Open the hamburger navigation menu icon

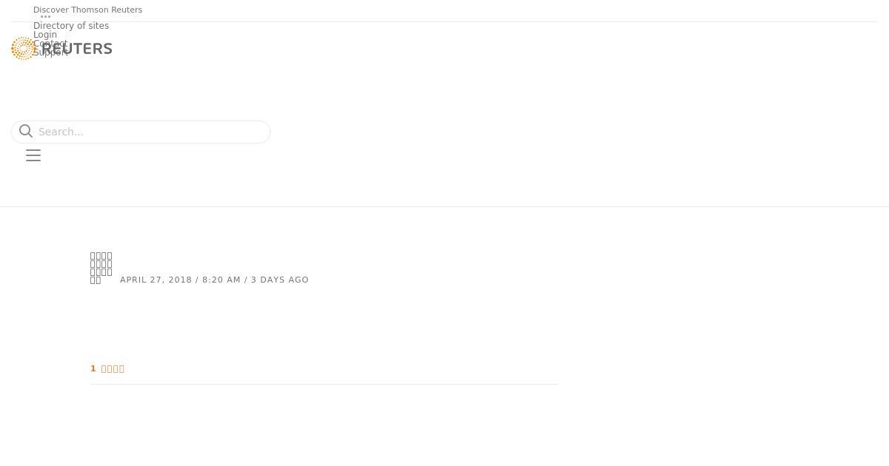pyautogui.click(x=33, y=155)
